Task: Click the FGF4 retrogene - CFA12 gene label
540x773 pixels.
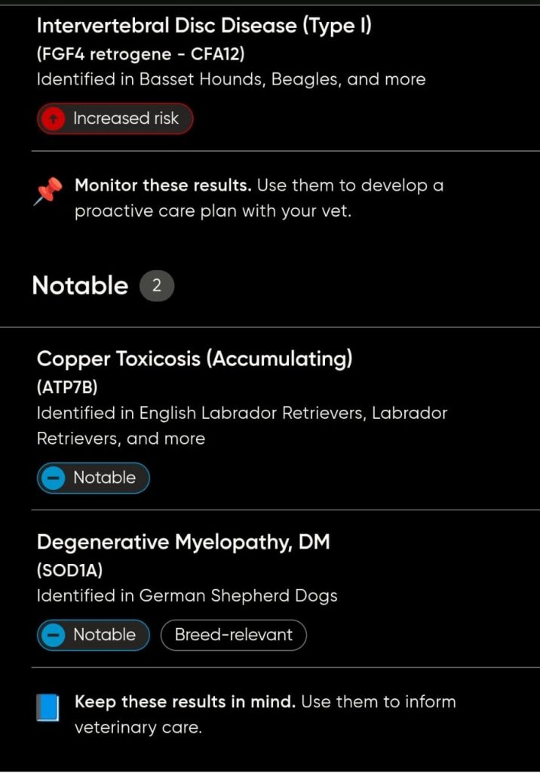Action: click(140, 54)
